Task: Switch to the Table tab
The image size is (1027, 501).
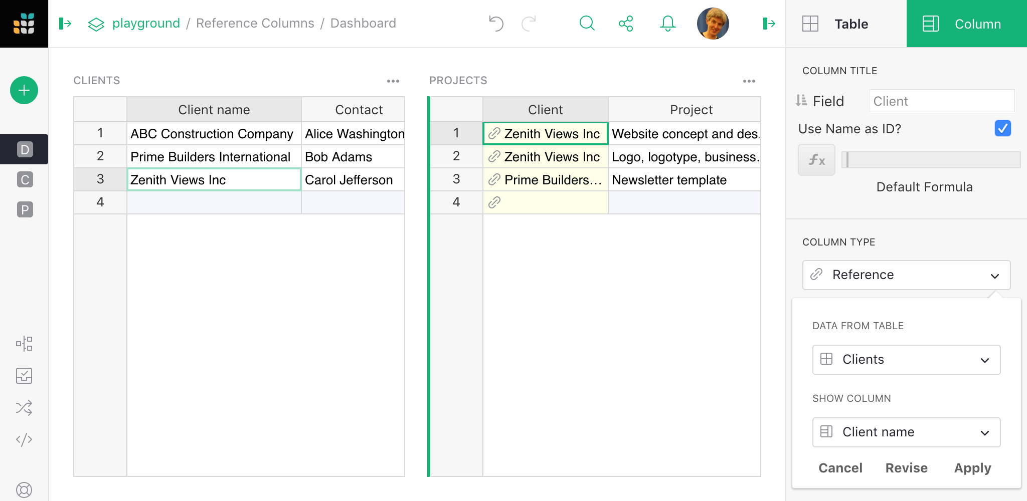Action: (846, 24)
